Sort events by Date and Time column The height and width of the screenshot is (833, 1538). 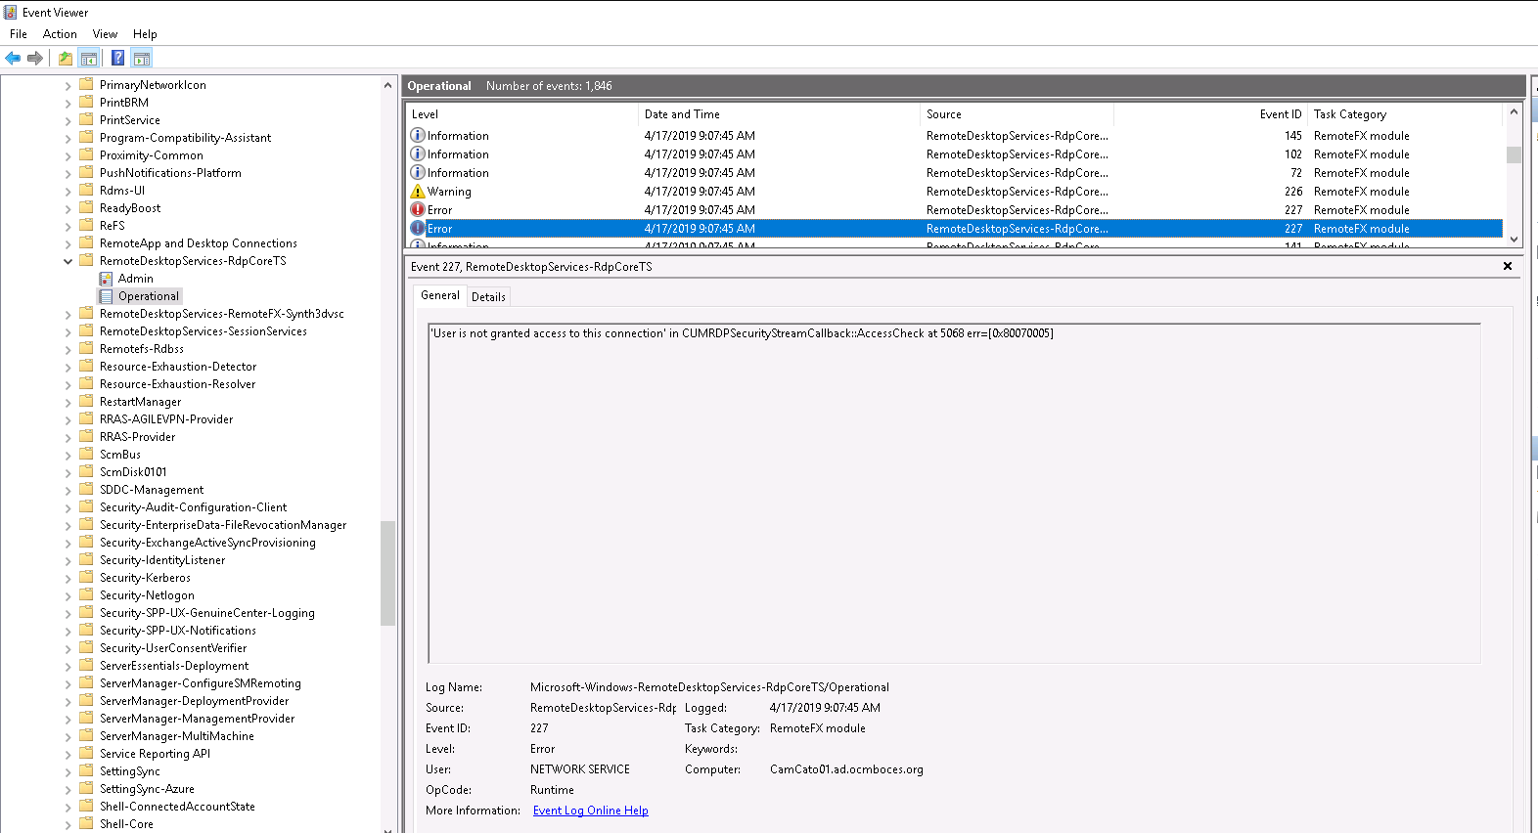coord(779,114)
